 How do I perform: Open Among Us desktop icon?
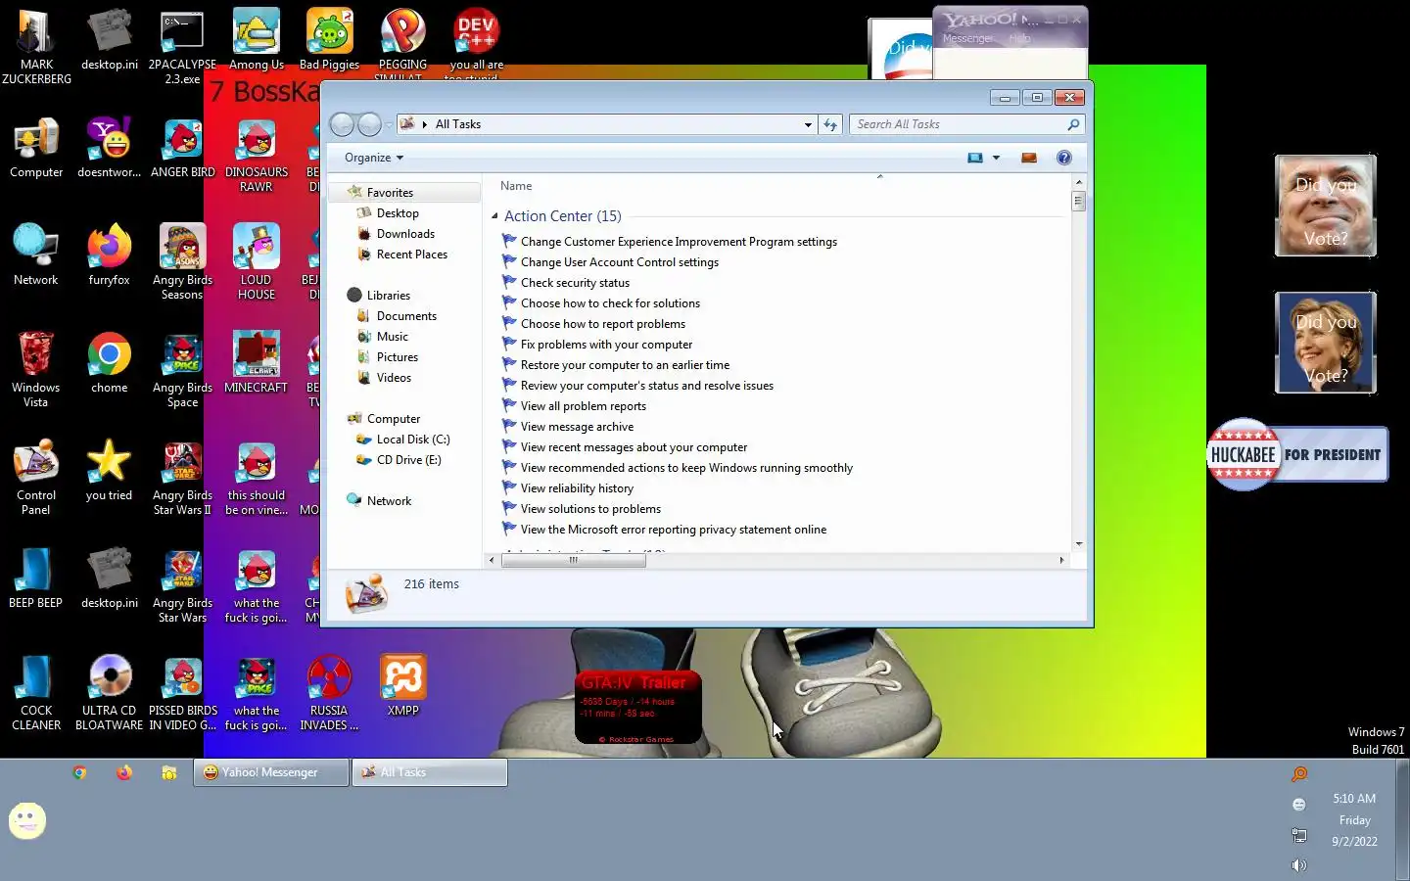[257, 41]
